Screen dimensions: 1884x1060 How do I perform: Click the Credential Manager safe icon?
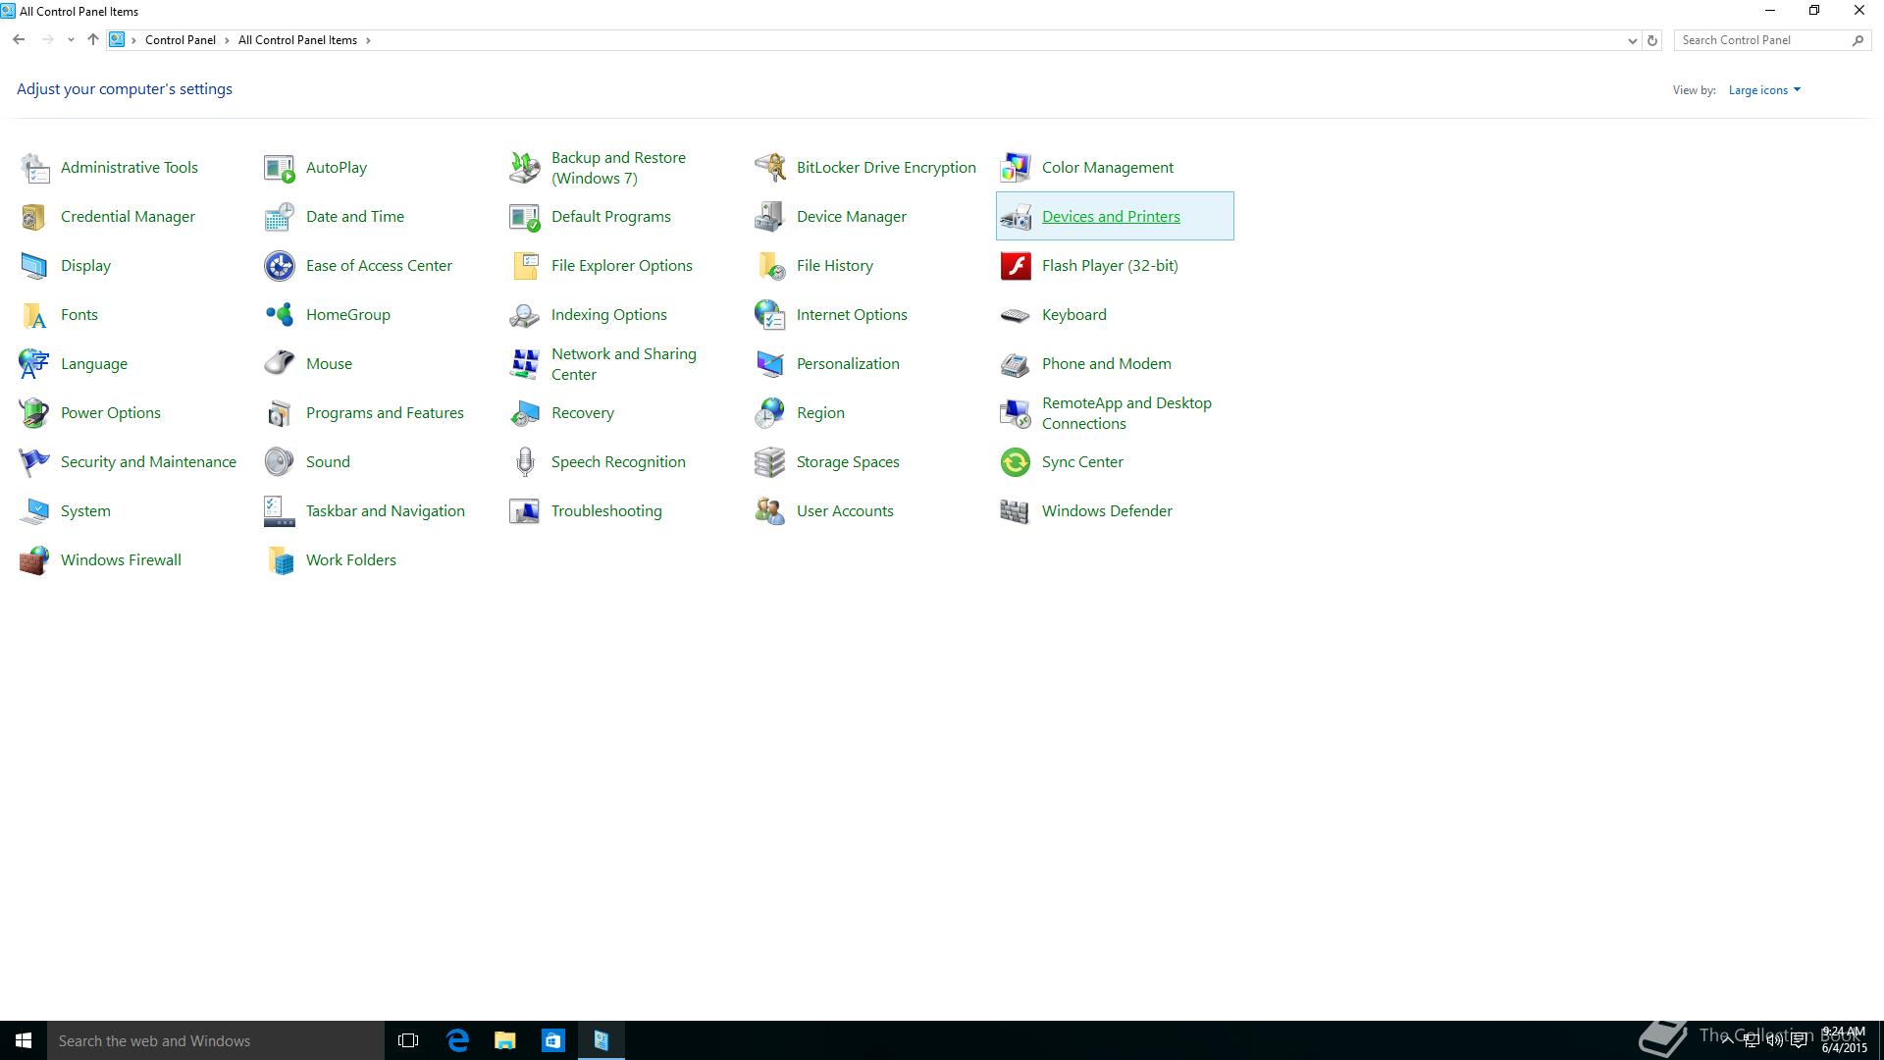click(x=34, y=217)
